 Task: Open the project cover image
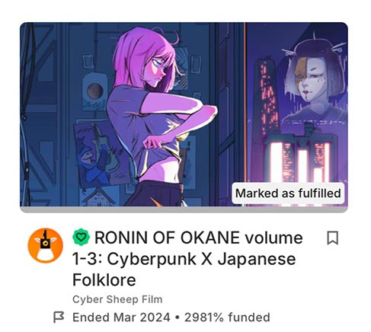point(184,114)
